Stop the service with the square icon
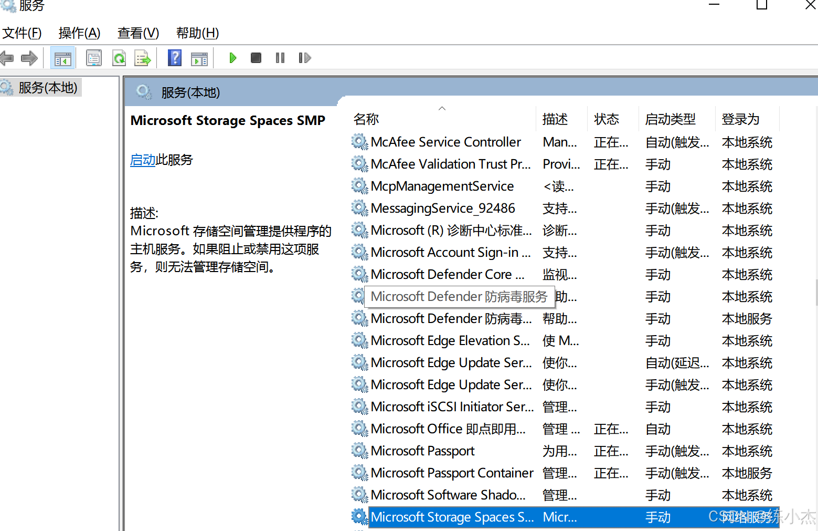818x531 pixels. (256, 58)
